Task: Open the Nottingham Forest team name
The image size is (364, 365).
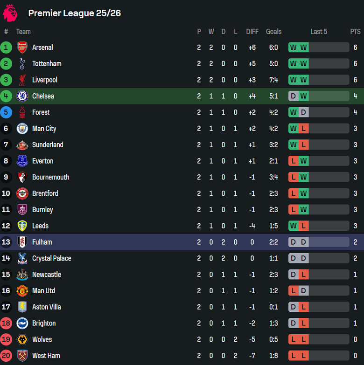Action: point(41,112)
